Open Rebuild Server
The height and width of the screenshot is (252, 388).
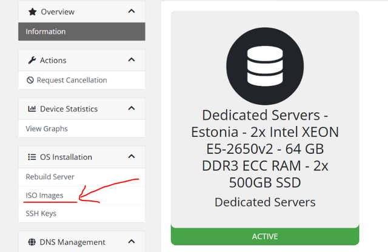pos(82,177)
